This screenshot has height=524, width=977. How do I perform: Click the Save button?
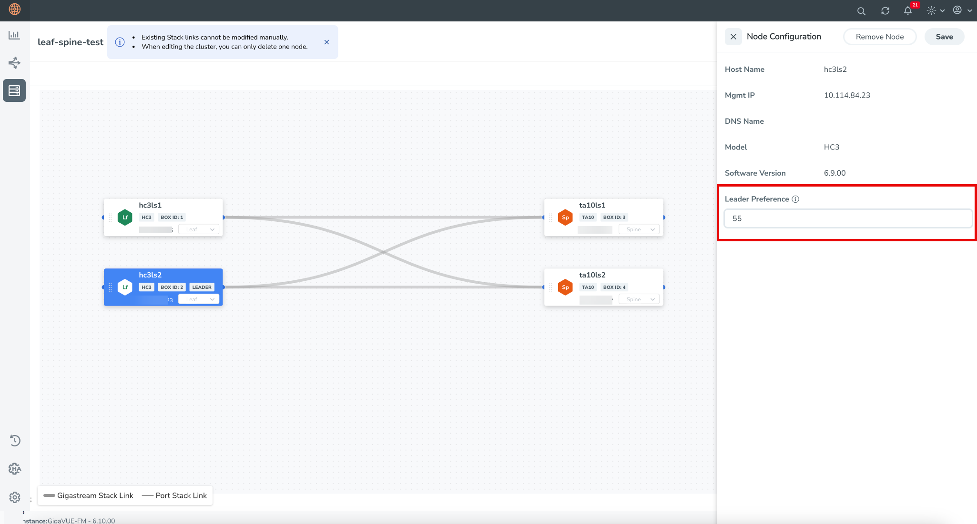(944, 37)
